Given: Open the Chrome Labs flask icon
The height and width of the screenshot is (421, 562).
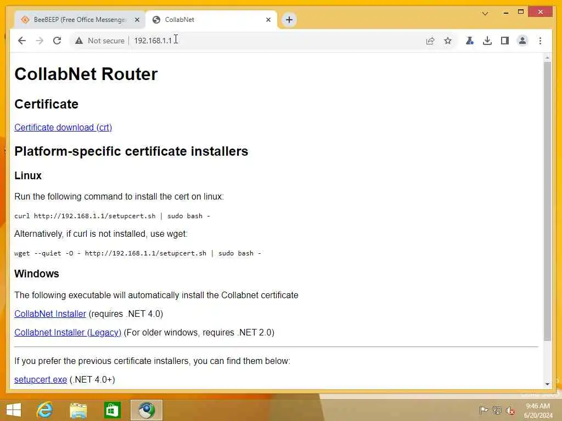Looking at the screenshot, I should (x=470, y=41).
